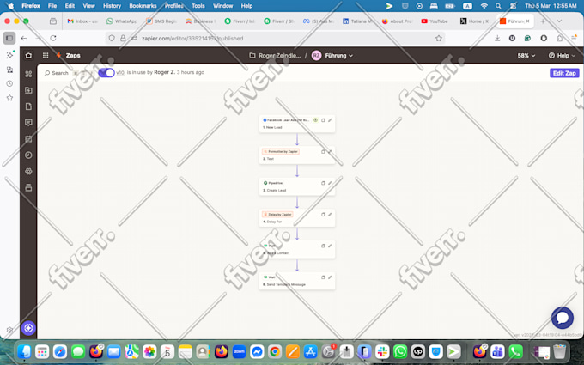The image size is (584, 365).
Task: Click the copy icon on Add a Contact step
Action: 323,246
